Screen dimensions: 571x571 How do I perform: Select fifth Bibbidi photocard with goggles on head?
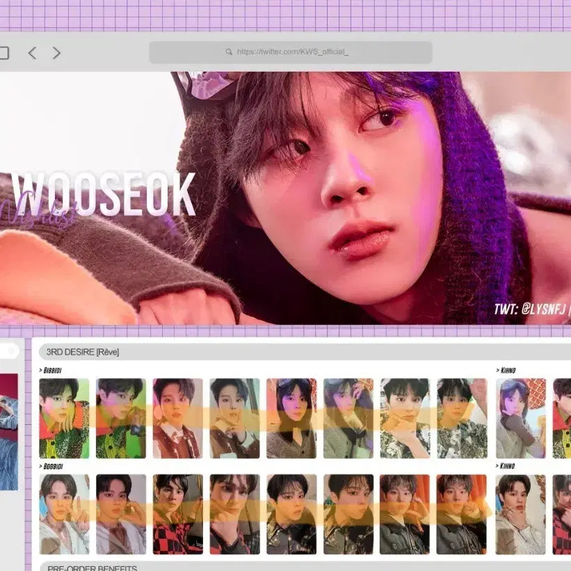[291, 419]
